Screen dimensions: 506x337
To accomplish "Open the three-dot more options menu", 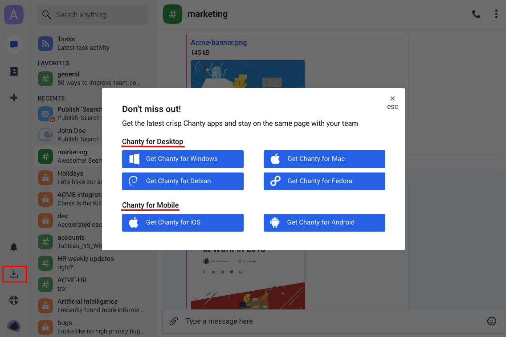I will 496,14.
